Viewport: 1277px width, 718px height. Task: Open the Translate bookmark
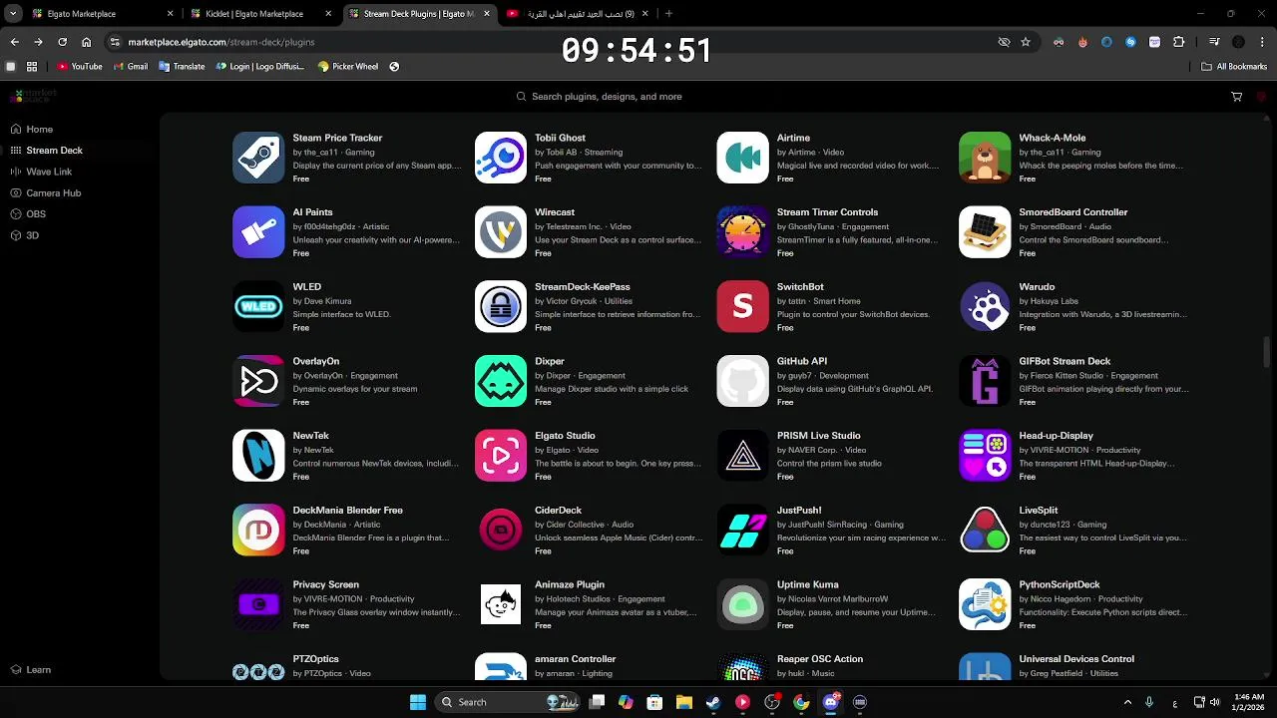(x=182, y=67)
